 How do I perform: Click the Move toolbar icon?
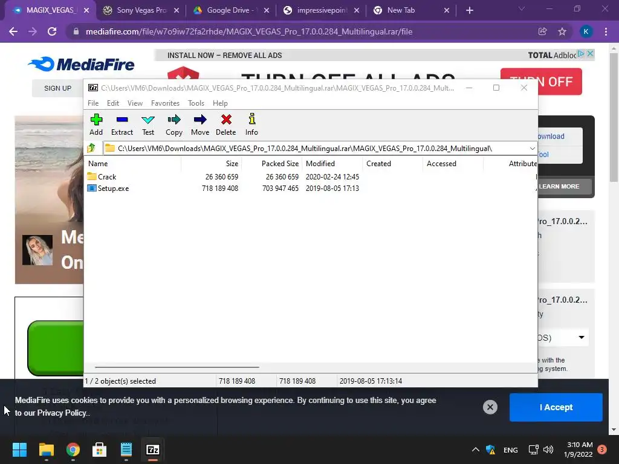click(200, 124)
